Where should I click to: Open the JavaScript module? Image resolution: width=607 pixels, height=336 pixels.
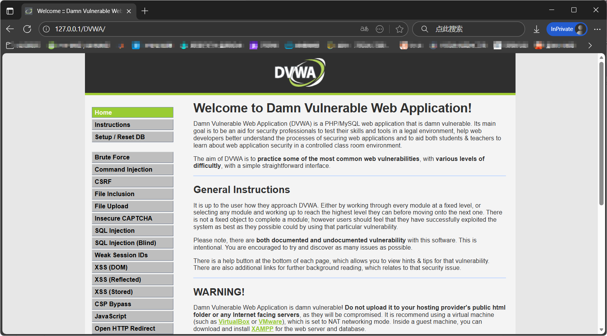132,316
